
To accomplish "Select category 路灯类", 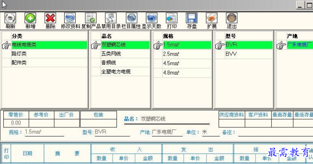I will coord(49,54).
